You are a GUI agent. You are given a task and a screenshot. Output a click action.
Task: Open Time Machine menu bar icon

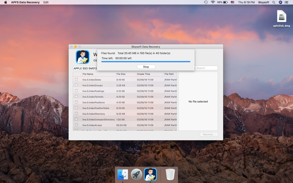click(x=205, y=2)
